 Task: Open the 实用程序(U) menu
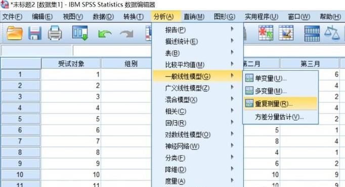[x=262, y=17]
